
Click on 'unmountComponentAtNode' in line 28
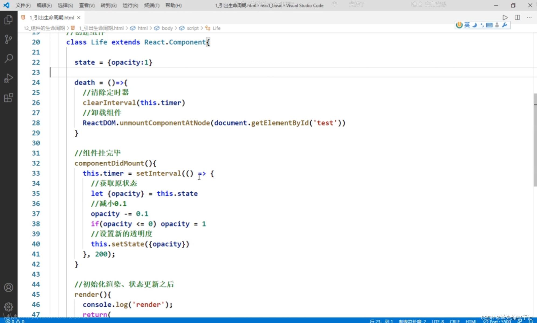tap(165, 123)
